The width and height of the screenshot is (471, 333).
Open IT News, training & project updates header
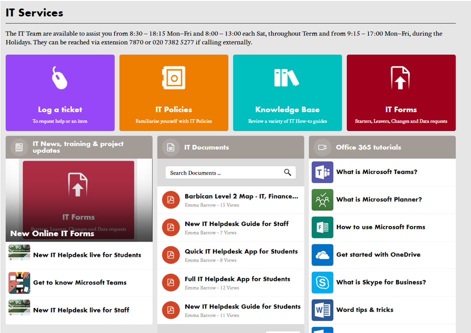coord(78,147)
